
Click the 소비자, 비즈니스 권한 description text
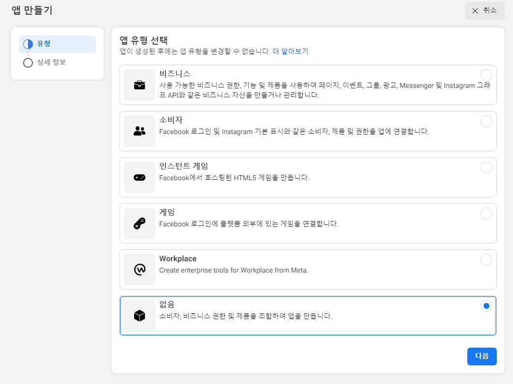point(245,316)
